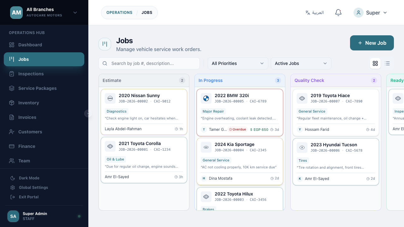Open the Jobs menu item in sidebar
The image size is (404, 227).
[x=44, y=59]
